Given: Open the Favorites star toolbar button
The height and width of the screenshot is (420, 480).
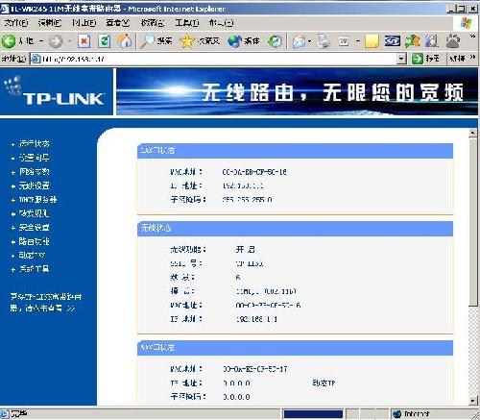Looking at the screenshot, I should 200,41.
